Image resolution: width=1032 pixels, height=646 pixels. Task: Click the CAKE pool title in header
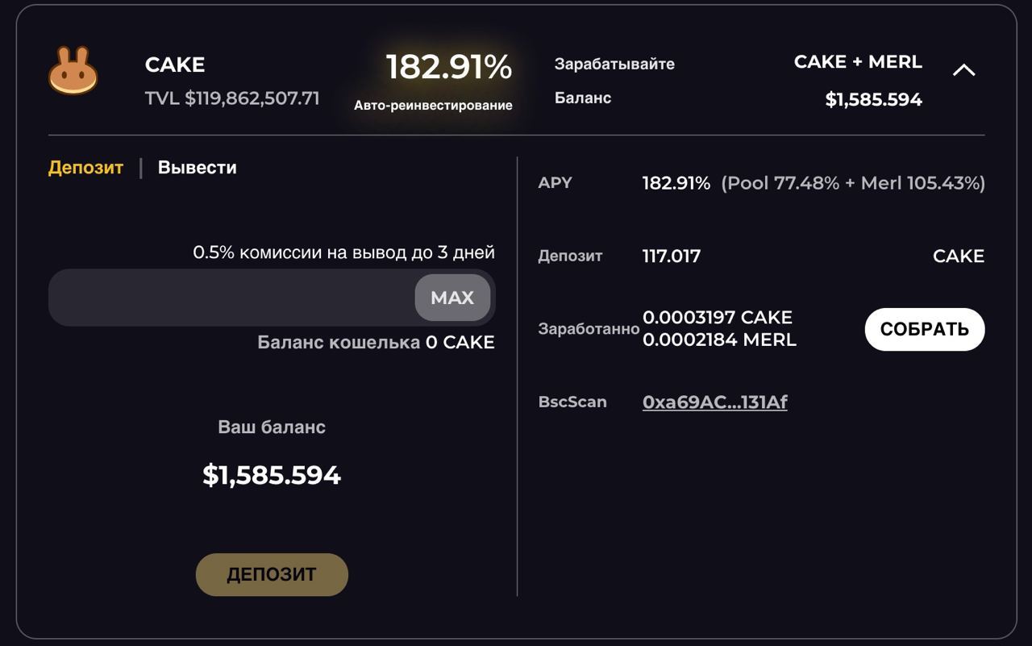(175, 65)
